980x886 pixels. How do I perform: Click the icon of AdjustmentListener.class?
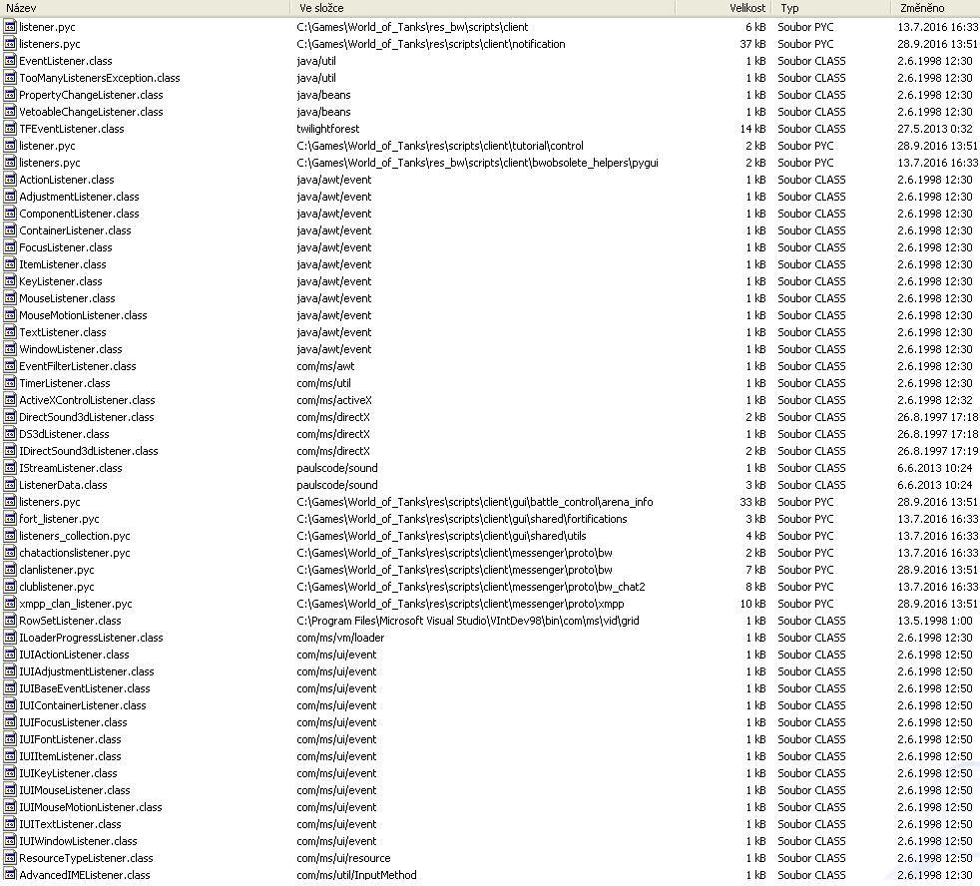coord(9,197)
